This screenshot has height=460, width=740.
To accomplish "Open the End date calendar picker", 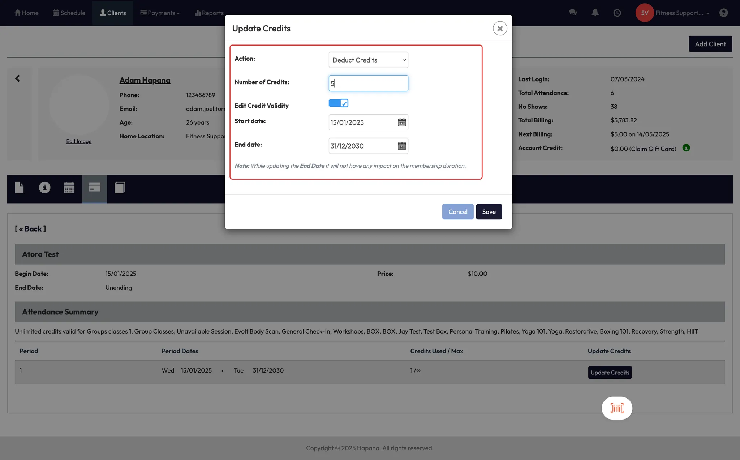I will click(x=402, y=146).
